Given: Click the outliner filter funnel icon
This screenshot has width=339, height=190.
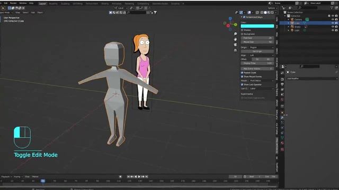Looking at the screenshot, I should [332, 8].
